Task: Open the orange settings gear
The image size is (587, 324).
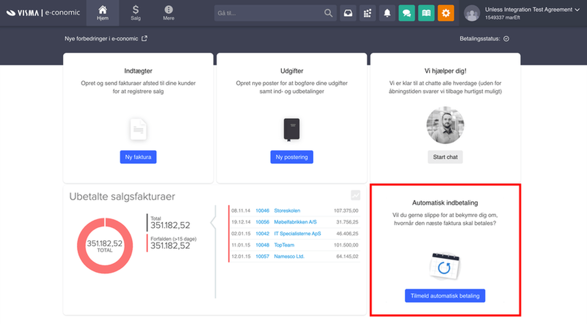Action: click(x=446, y=13)
